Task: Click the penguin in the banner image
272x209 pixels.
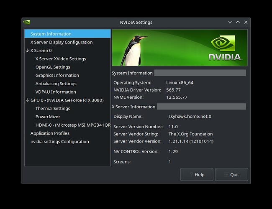Action: click(x=134, y=51)
